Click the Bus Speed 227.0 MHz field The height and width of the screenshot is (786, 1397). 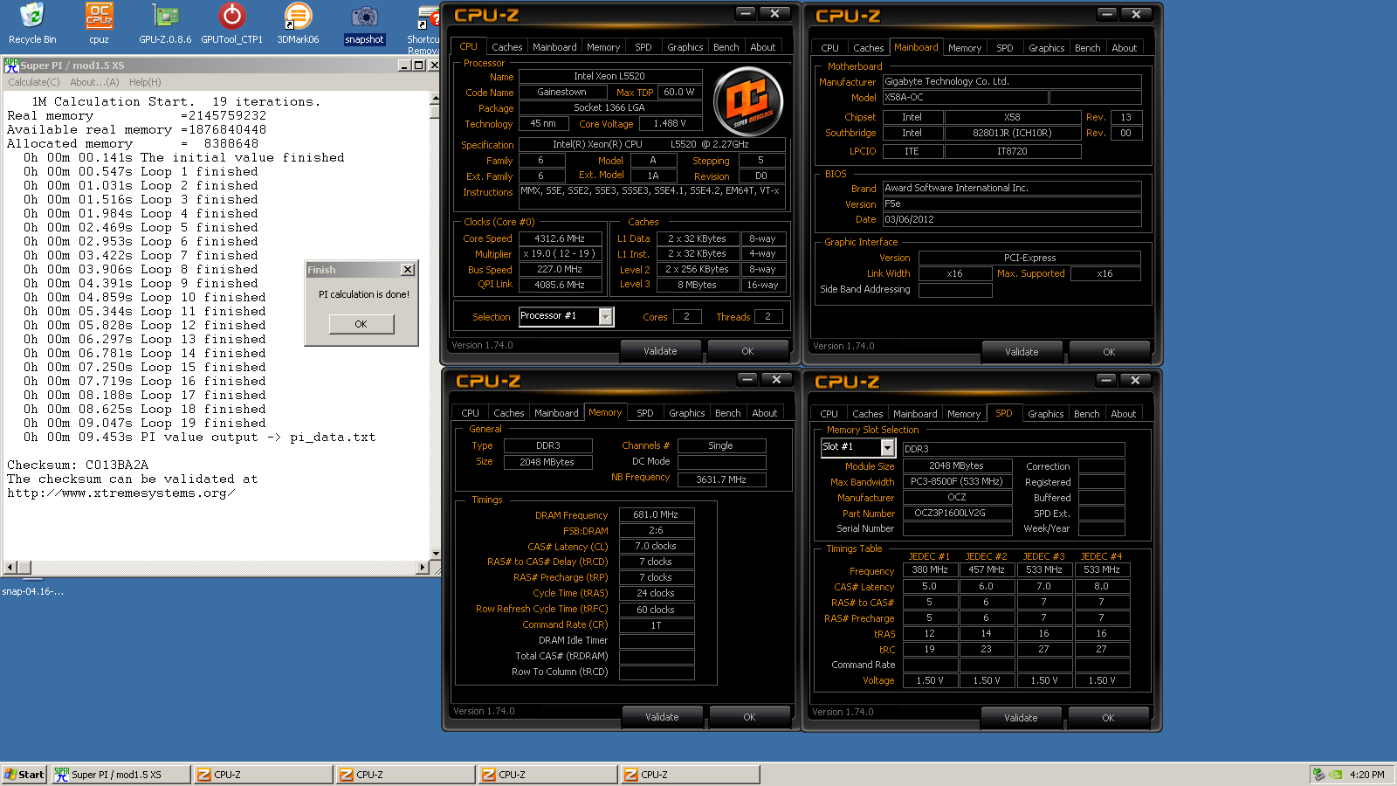coord(560,270)
